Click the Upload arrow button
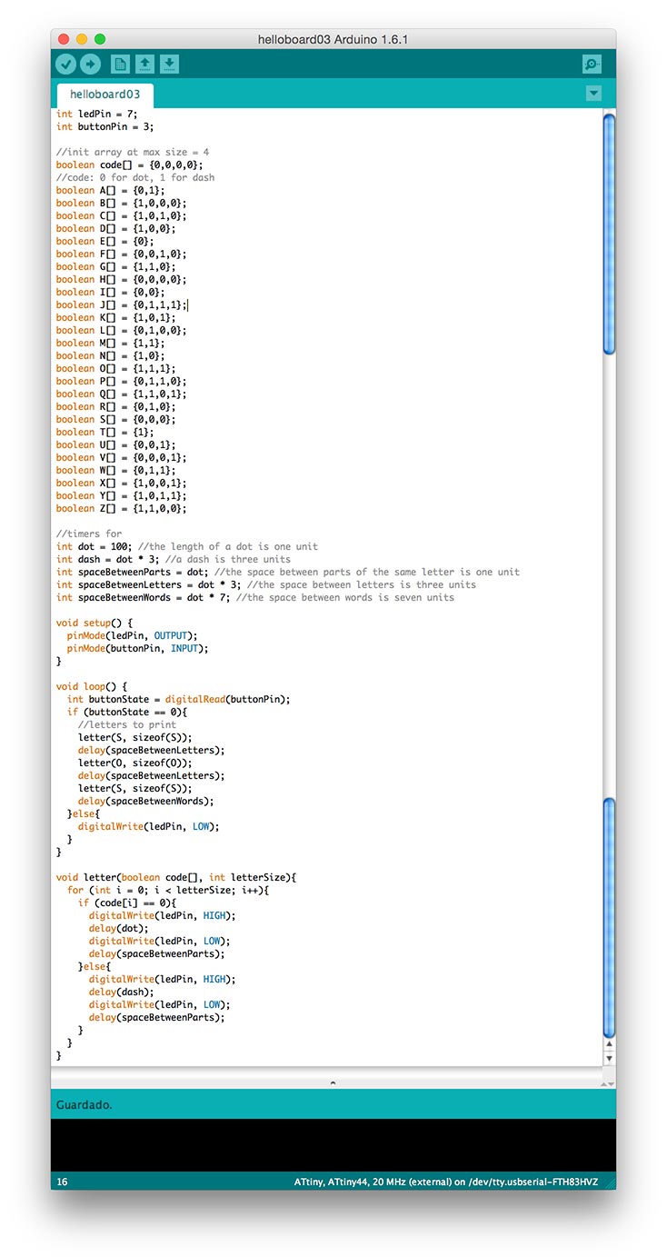This screenshot has width=667, height=1257. (91, 64)
